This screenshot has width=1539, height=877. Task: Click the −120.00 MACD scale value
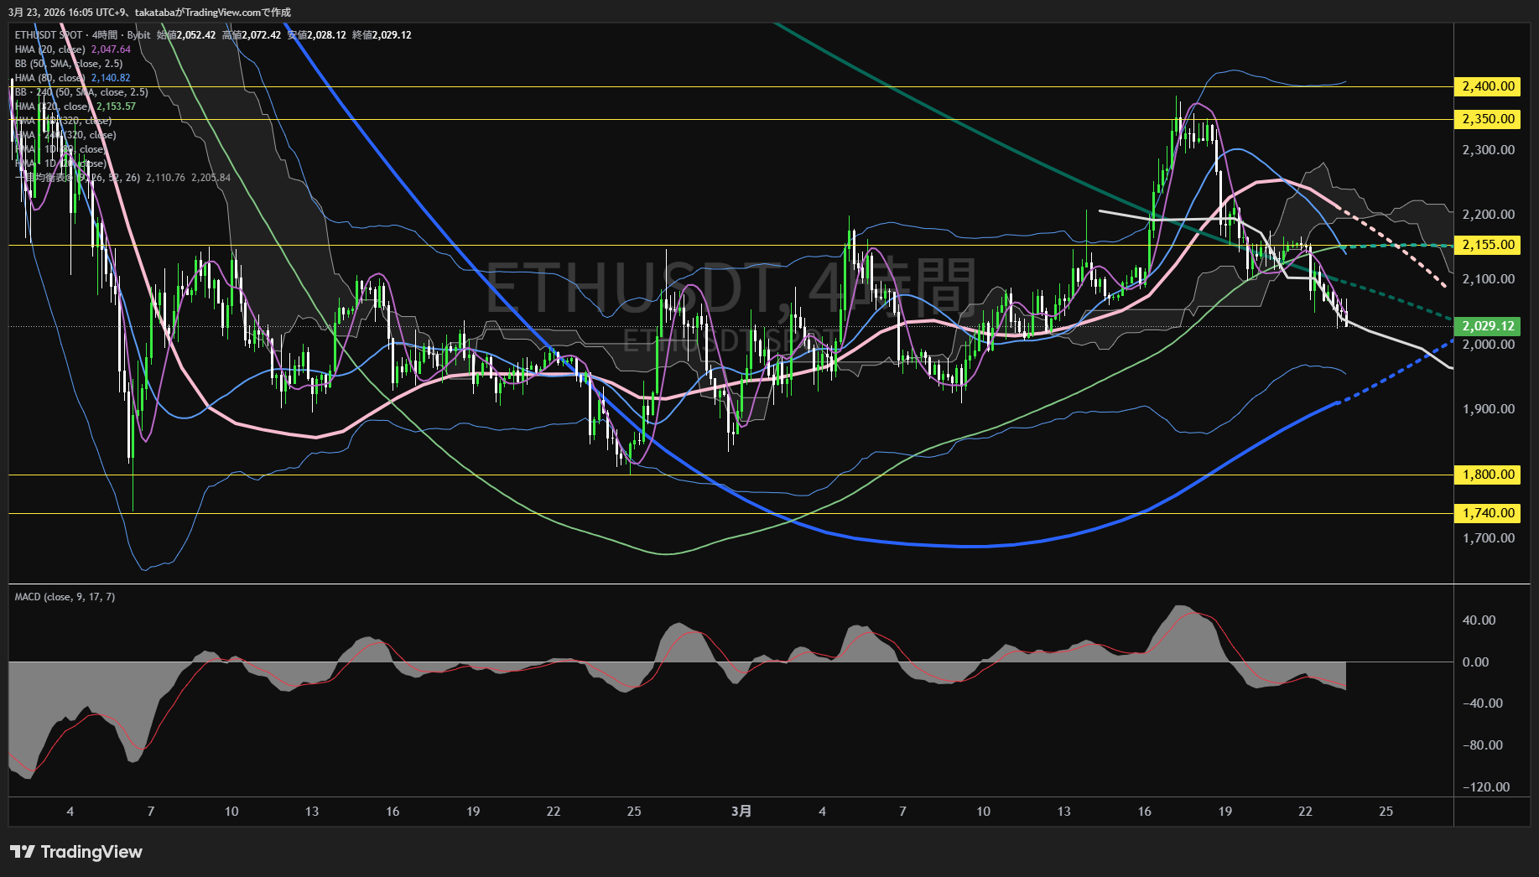(1486, 787)
